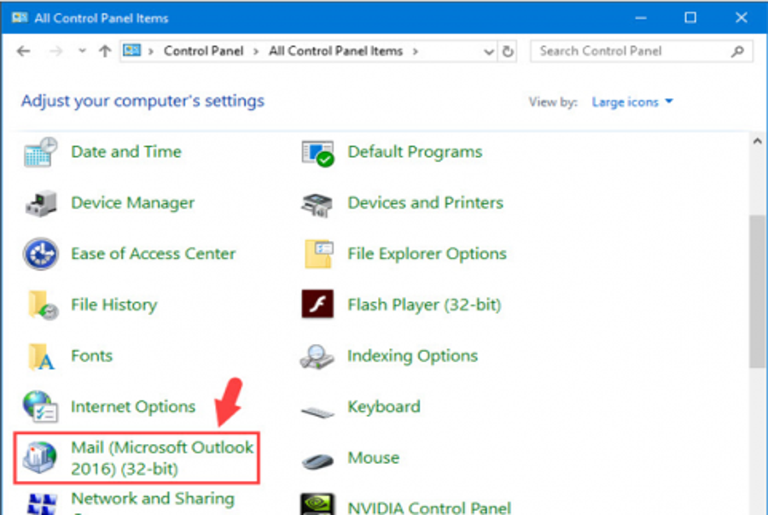Open the File Explorer Options link
Screen dimensions: 768x515
427,254
